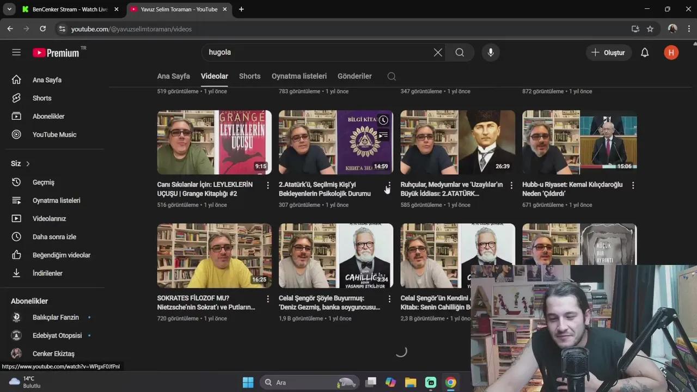The width and height of the screenshot is (697, 392).
Task: Open weather widget showing 14°C
Action: click(x=24, y=382)
